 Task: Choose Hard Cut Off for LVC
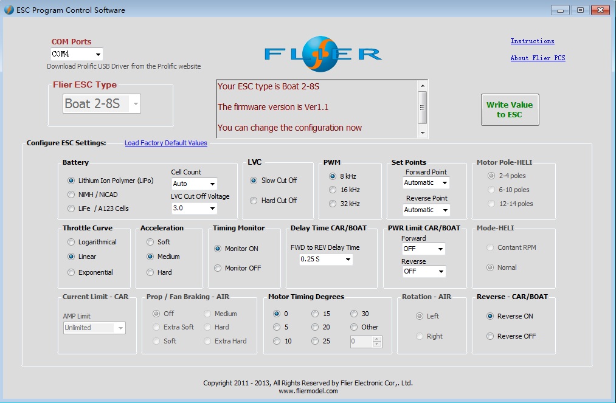(x=274, y=201)
